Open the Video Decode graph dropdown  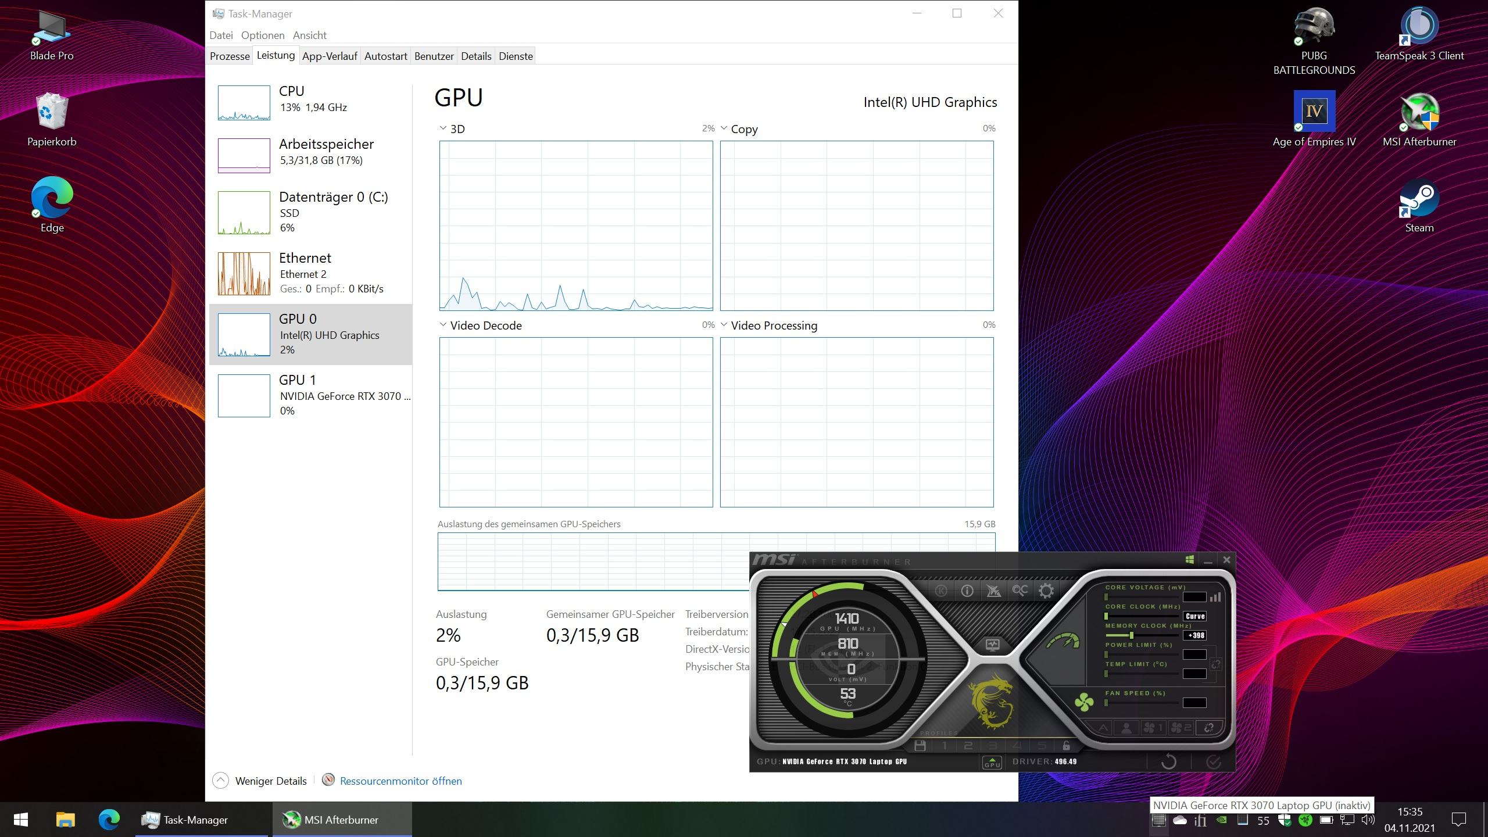point(443,325)
